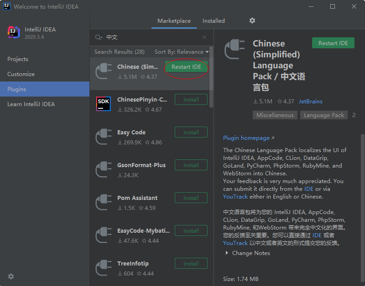Select the ChinesePinyin-C... plugin name

coord(142,99)
